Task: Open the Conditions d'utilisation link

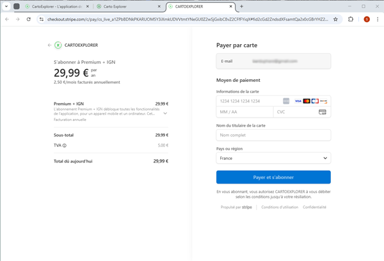Action: (279, 207)
